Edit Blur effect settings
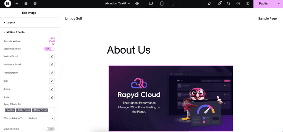 click(x=52, y=81)
